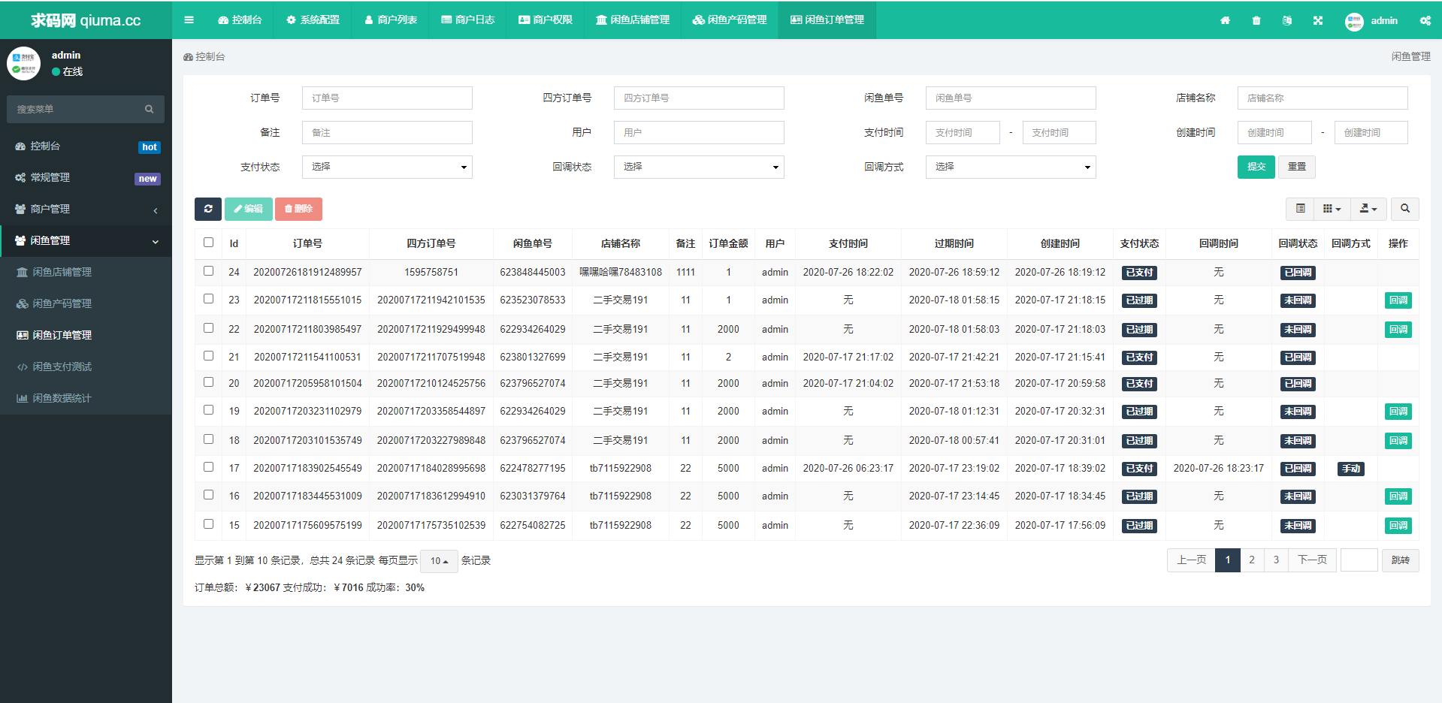This screenshot has width=1442, height=703.
Task: Open 闲鱼支付测试 from the sidebar
Action: (64, 367)
